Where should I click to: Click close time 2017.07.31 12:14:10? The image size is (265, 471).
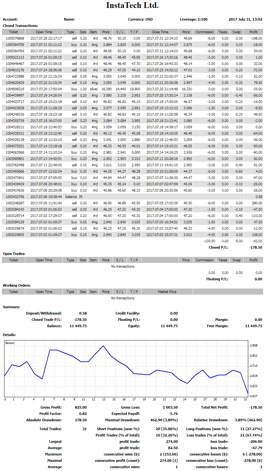[x=162, y=38]
